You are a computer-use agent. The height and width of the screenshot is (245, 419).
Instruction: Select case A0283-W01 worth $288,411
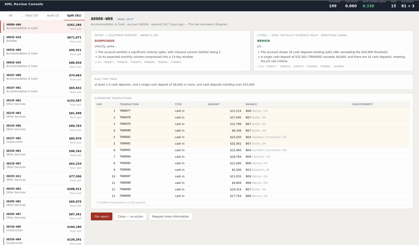42,191
